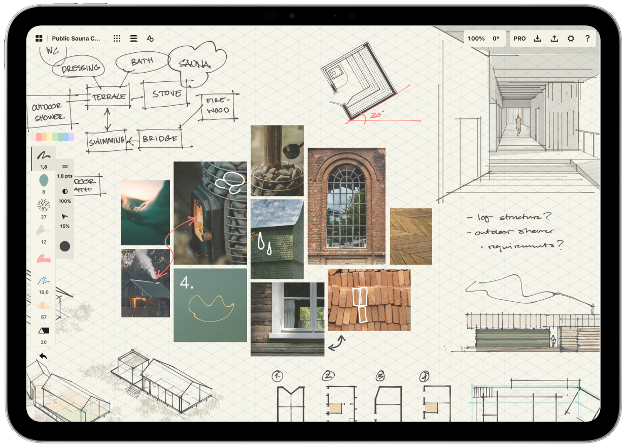Tap the Undo arrow
The width and height of the screenshot is (627, 447).
[43, 357]
